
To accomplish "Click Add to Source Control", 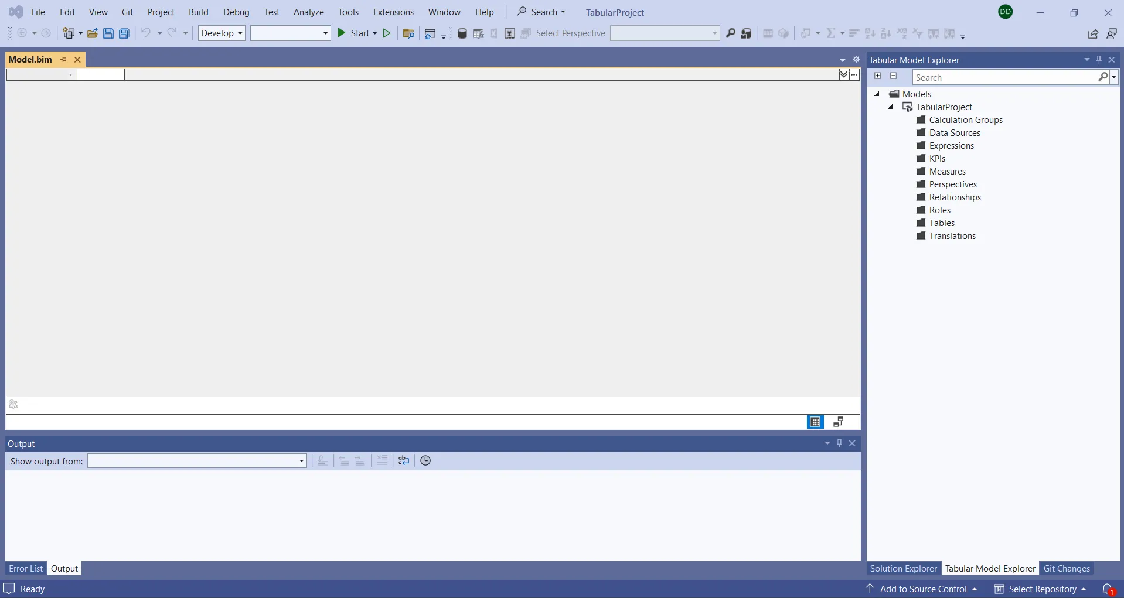I will coord(923,589).
